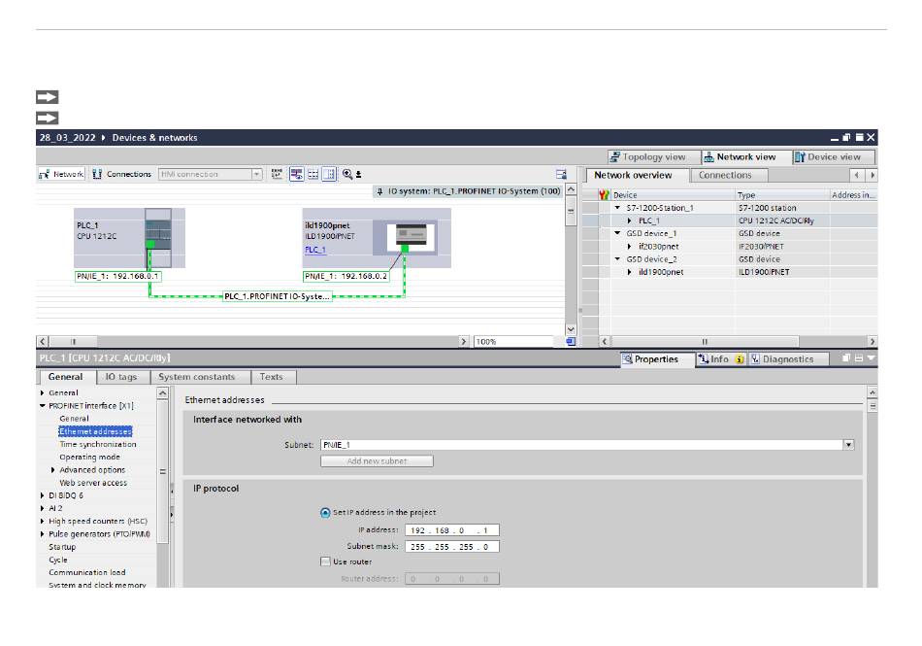Viewport: 922px width, 646px height.
Task: Select Ethernet addresses in the tree
Action: coord(95,432)
